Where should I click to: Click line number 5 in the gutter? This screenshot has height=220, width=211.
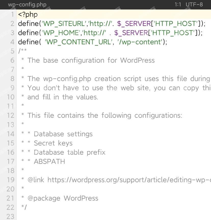tap(12, 51)
